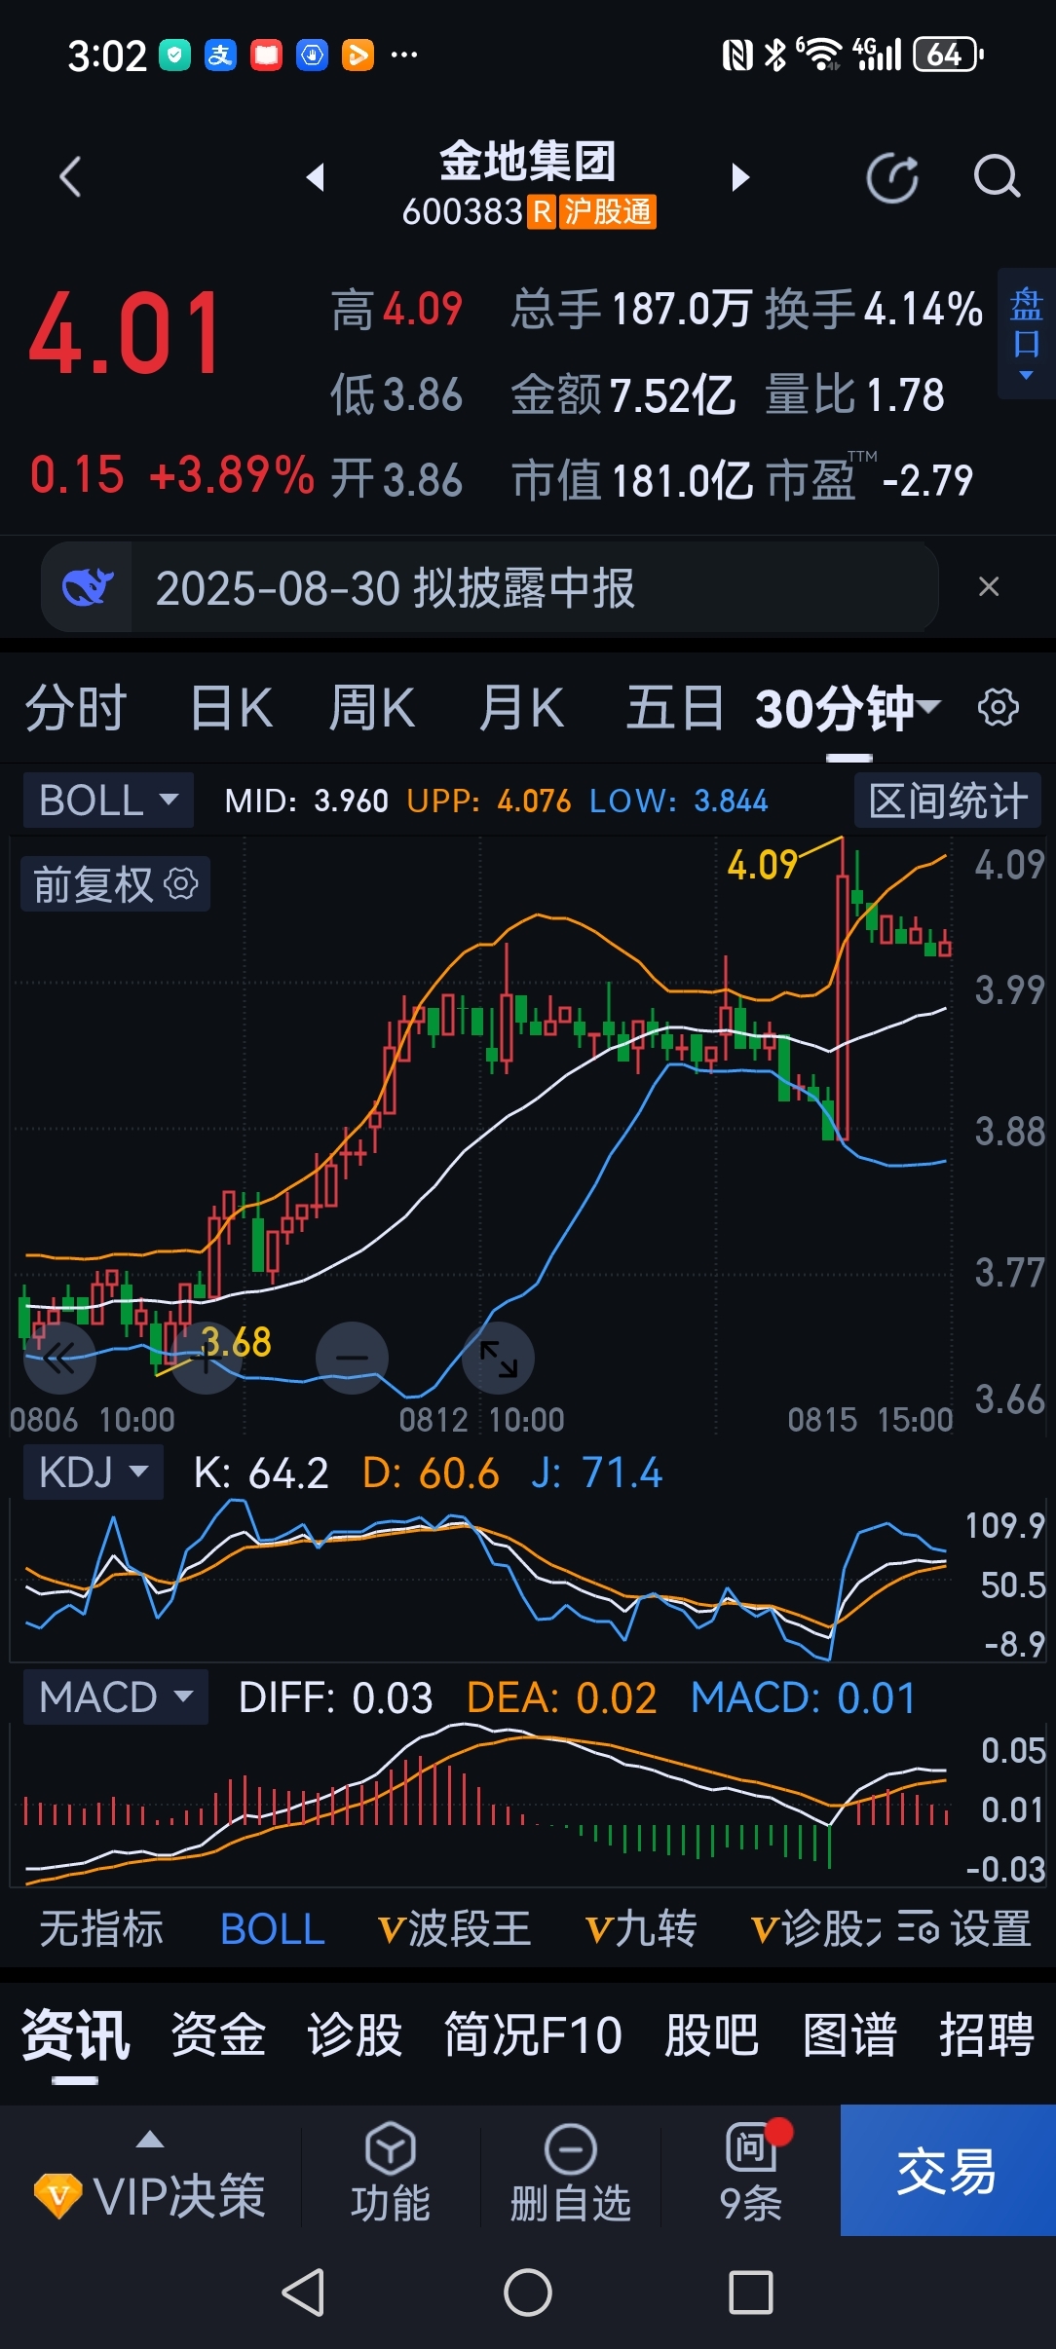Zoom out chart with minus button

pos(352,1358)
